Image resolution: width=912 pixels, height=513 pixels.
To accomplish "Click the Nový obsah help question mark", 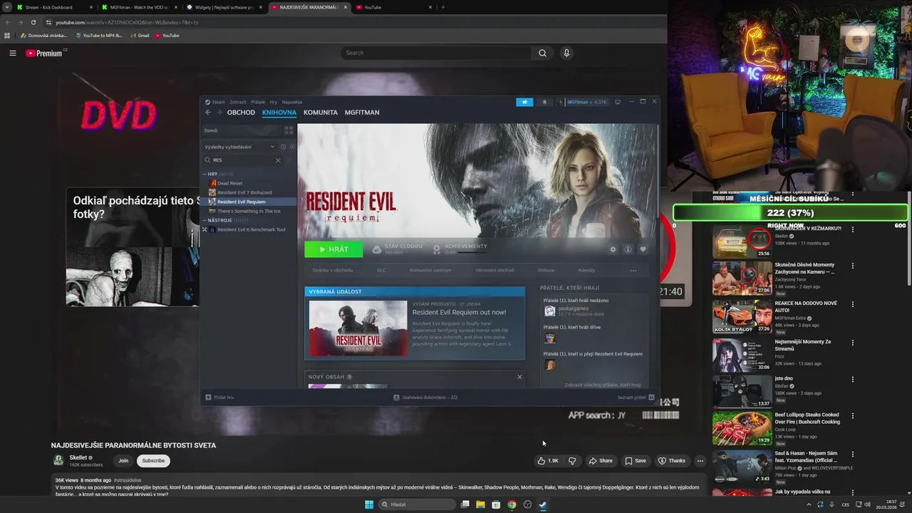I will (x=349, y=377).
